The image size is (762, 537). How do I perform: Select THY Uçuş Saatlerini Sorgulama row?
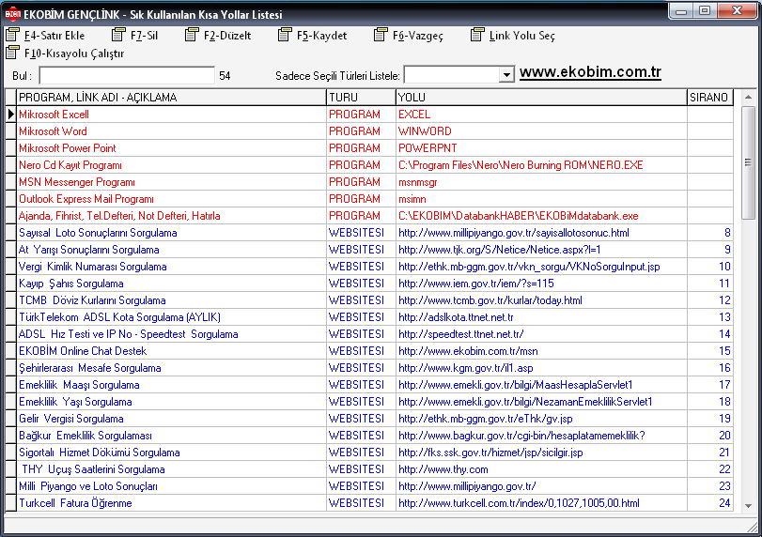click(x=369, y=469)
